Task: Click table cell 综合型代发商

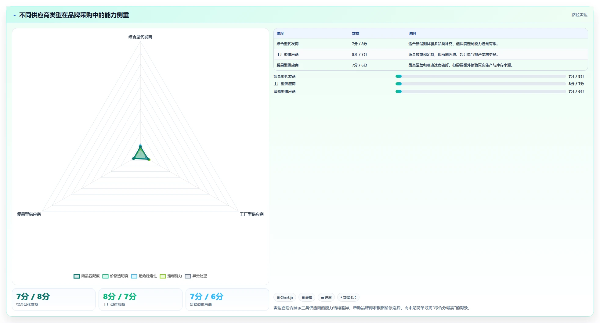Action: tap(287, 44)
